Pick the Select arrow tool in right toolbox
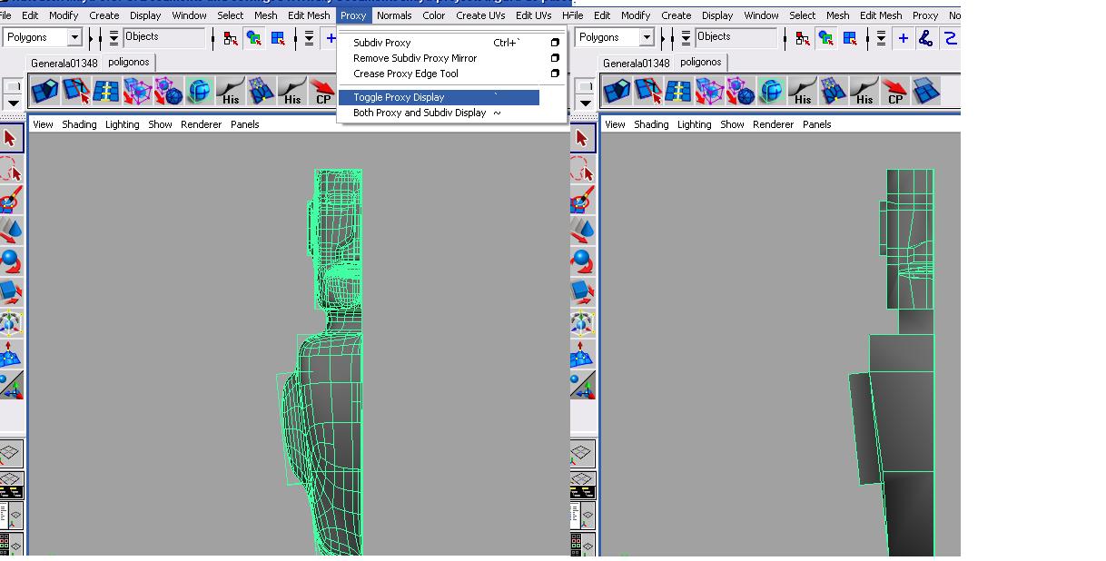Viewport: 1106px width, 561px height. coord(582,139)
